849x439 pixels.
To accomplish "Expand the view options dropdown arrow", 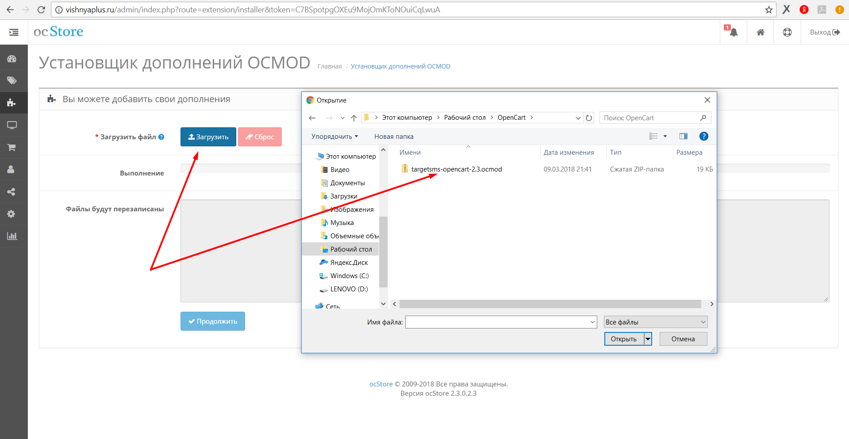I will 665,136.
